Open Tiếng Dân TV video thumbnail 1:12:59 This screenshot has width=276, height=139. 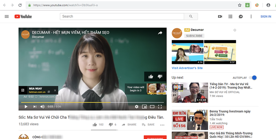pyautogui.click(x=190, y=93)
